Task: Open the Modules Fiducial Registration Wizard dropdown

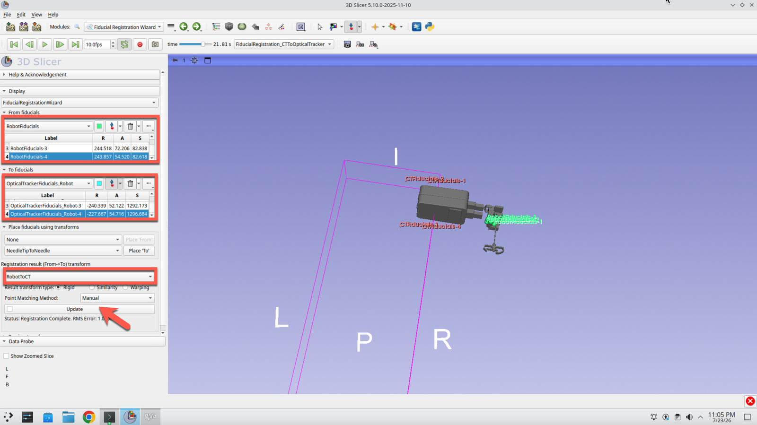Action: [124, 27]
